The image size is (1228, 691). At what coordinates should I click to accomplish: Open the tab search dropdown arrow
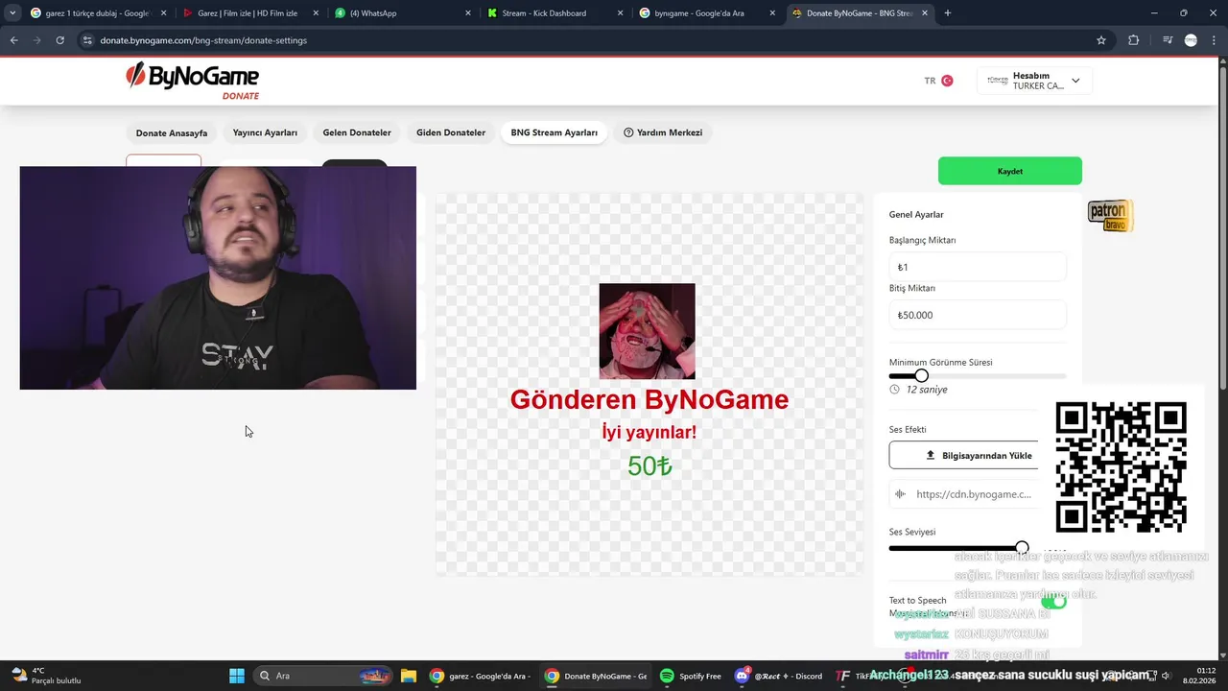click(12, 13)
